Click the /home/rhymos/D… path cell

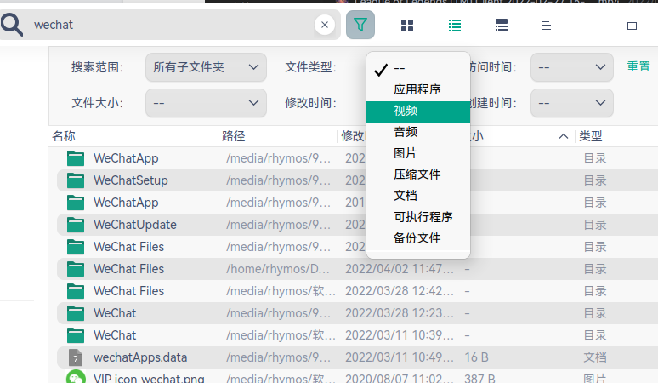[278, 269]
